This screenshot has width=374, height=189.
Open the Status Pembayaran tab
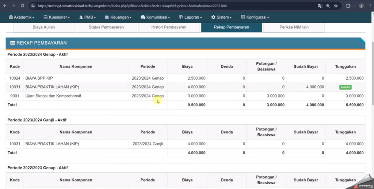[x=106, y=27]
